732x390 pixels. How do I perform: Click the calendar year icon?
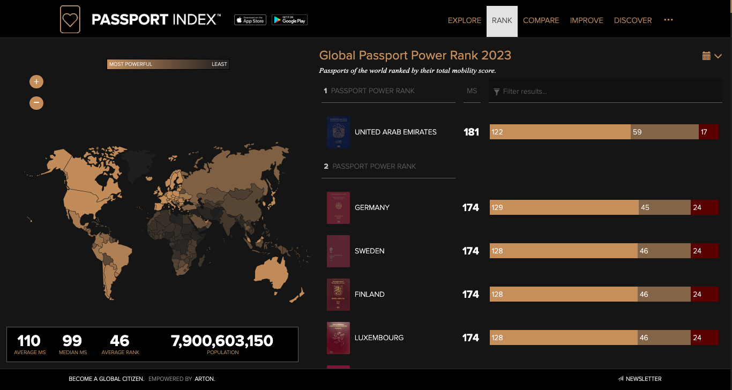(706, 56)
